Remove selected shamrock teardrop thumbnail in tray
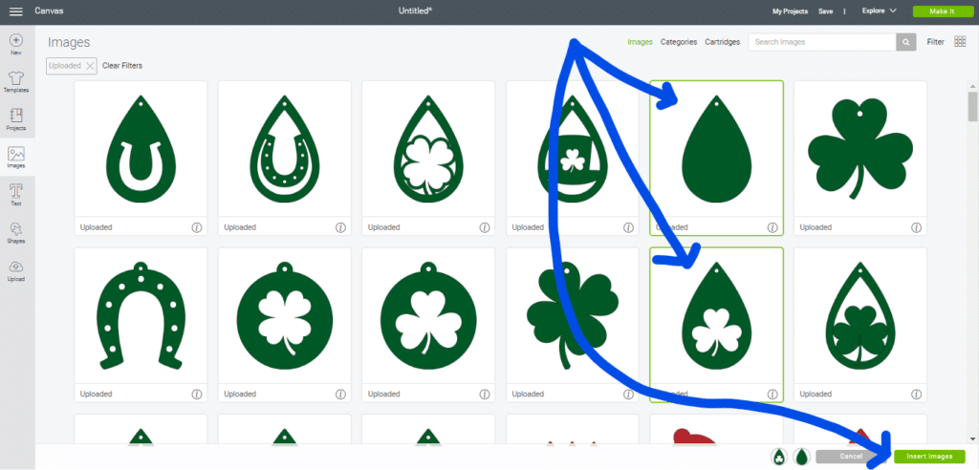 [x=779, y=457]
